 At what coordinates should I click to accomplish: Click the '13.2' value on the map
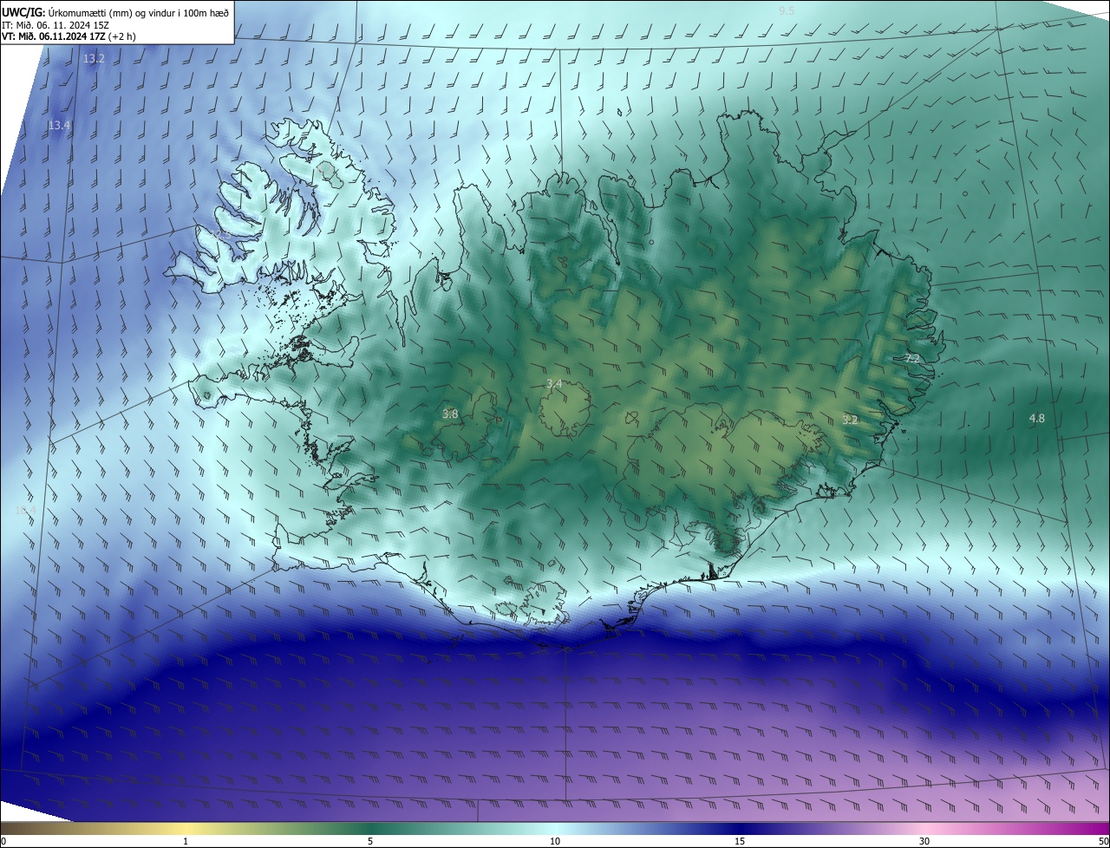point(94,59)
